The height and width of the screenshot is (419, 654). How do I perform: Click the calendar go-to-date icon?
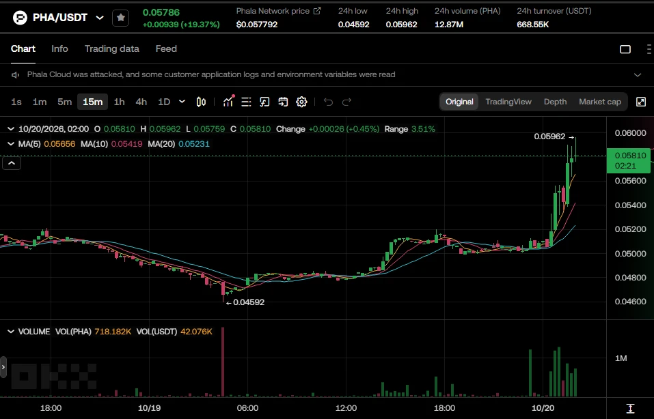pos(283,102)
